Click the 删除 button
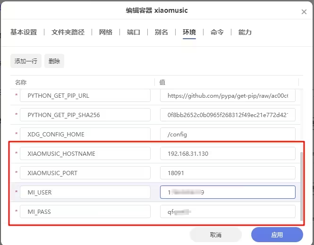 tap(54, 61)
